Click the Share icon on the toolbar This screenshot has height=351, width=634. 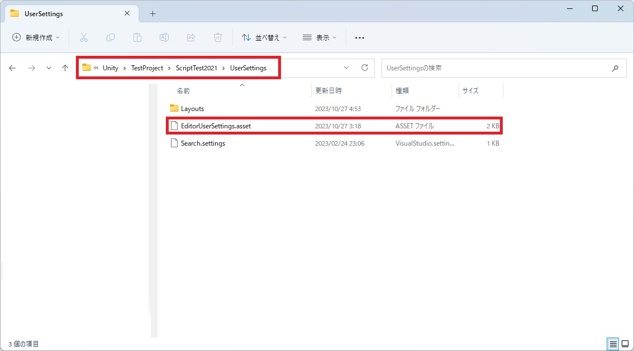pos(191,37)
